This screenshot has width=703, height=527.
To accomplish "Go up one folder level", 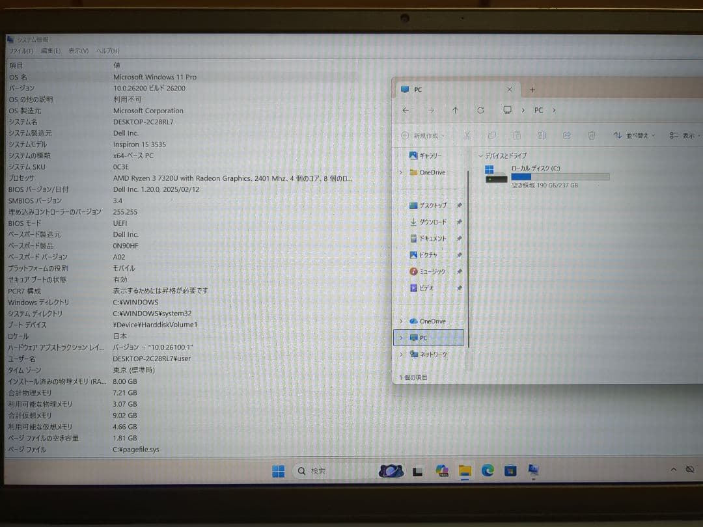I will (455, 110).
